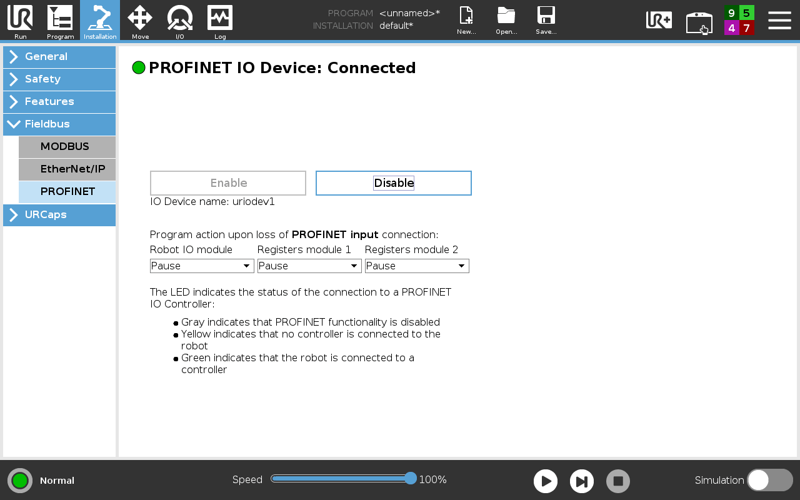Click the 'IO Device name: uriodev1' text
The height and width of the screenshot is (500, 800).
click(x=212, y=202)
